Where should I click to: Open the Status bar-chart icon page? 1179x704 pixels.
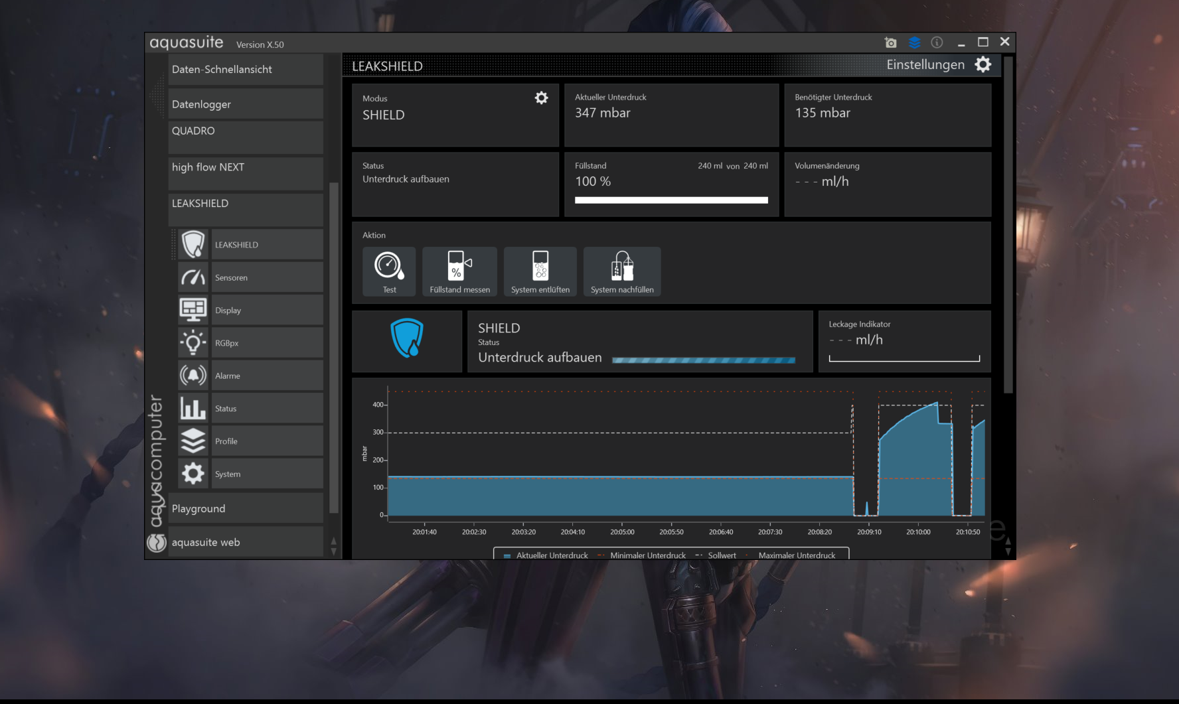click(193, 408)
